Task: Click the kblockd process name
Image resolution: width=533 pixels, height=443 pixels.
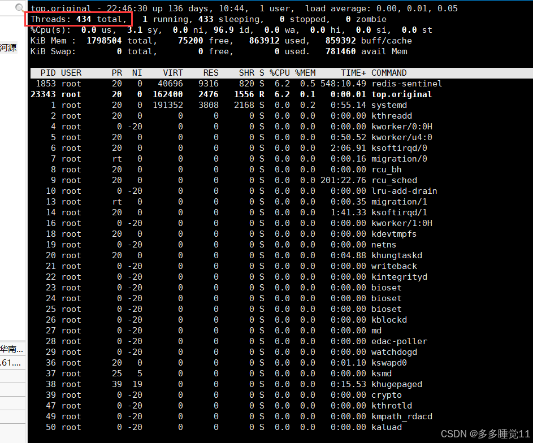Action: coord(389,320)
